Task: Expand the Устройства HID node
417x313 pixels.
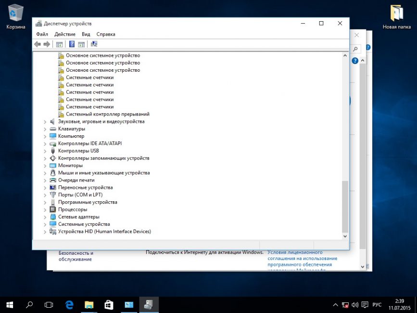Action: pos(45,232)
